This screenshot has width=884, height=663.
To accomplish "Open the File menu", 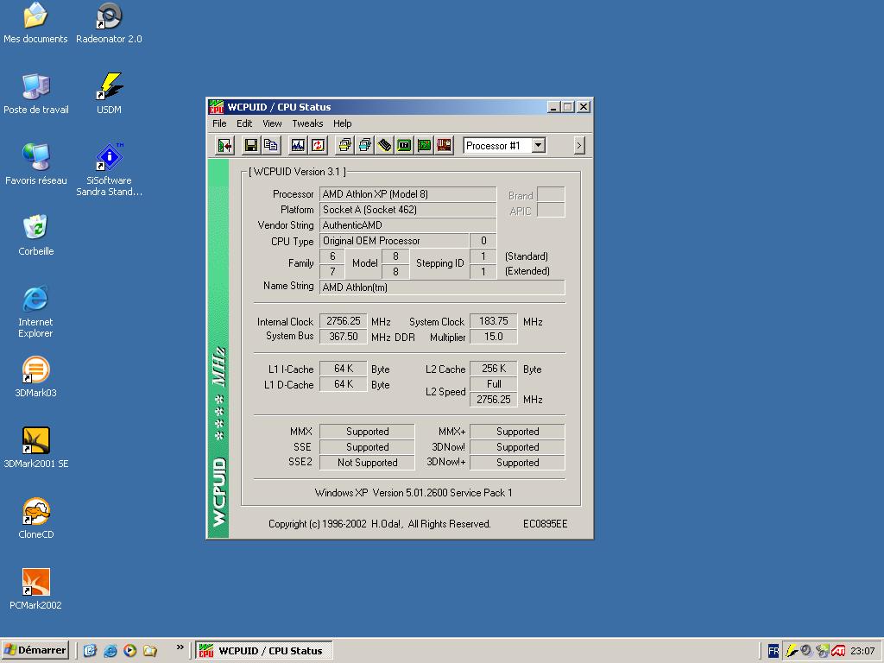I will click(x=219, y=123).
